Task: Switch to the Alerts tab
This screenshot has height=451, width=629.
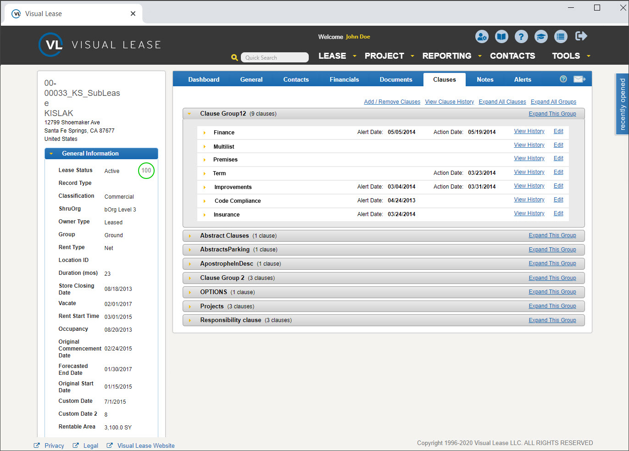Action: tap(523, 79)
